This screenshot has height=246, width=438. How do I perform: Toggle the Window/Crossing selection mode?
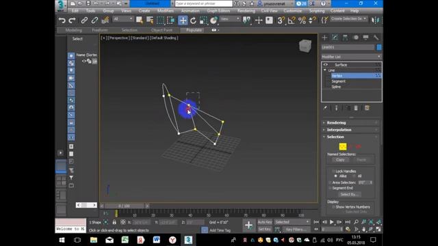click(x=170, y=20)
